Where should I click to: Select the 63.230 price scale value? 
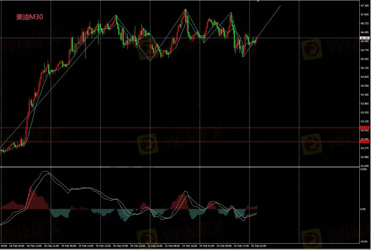pos(365,121)
